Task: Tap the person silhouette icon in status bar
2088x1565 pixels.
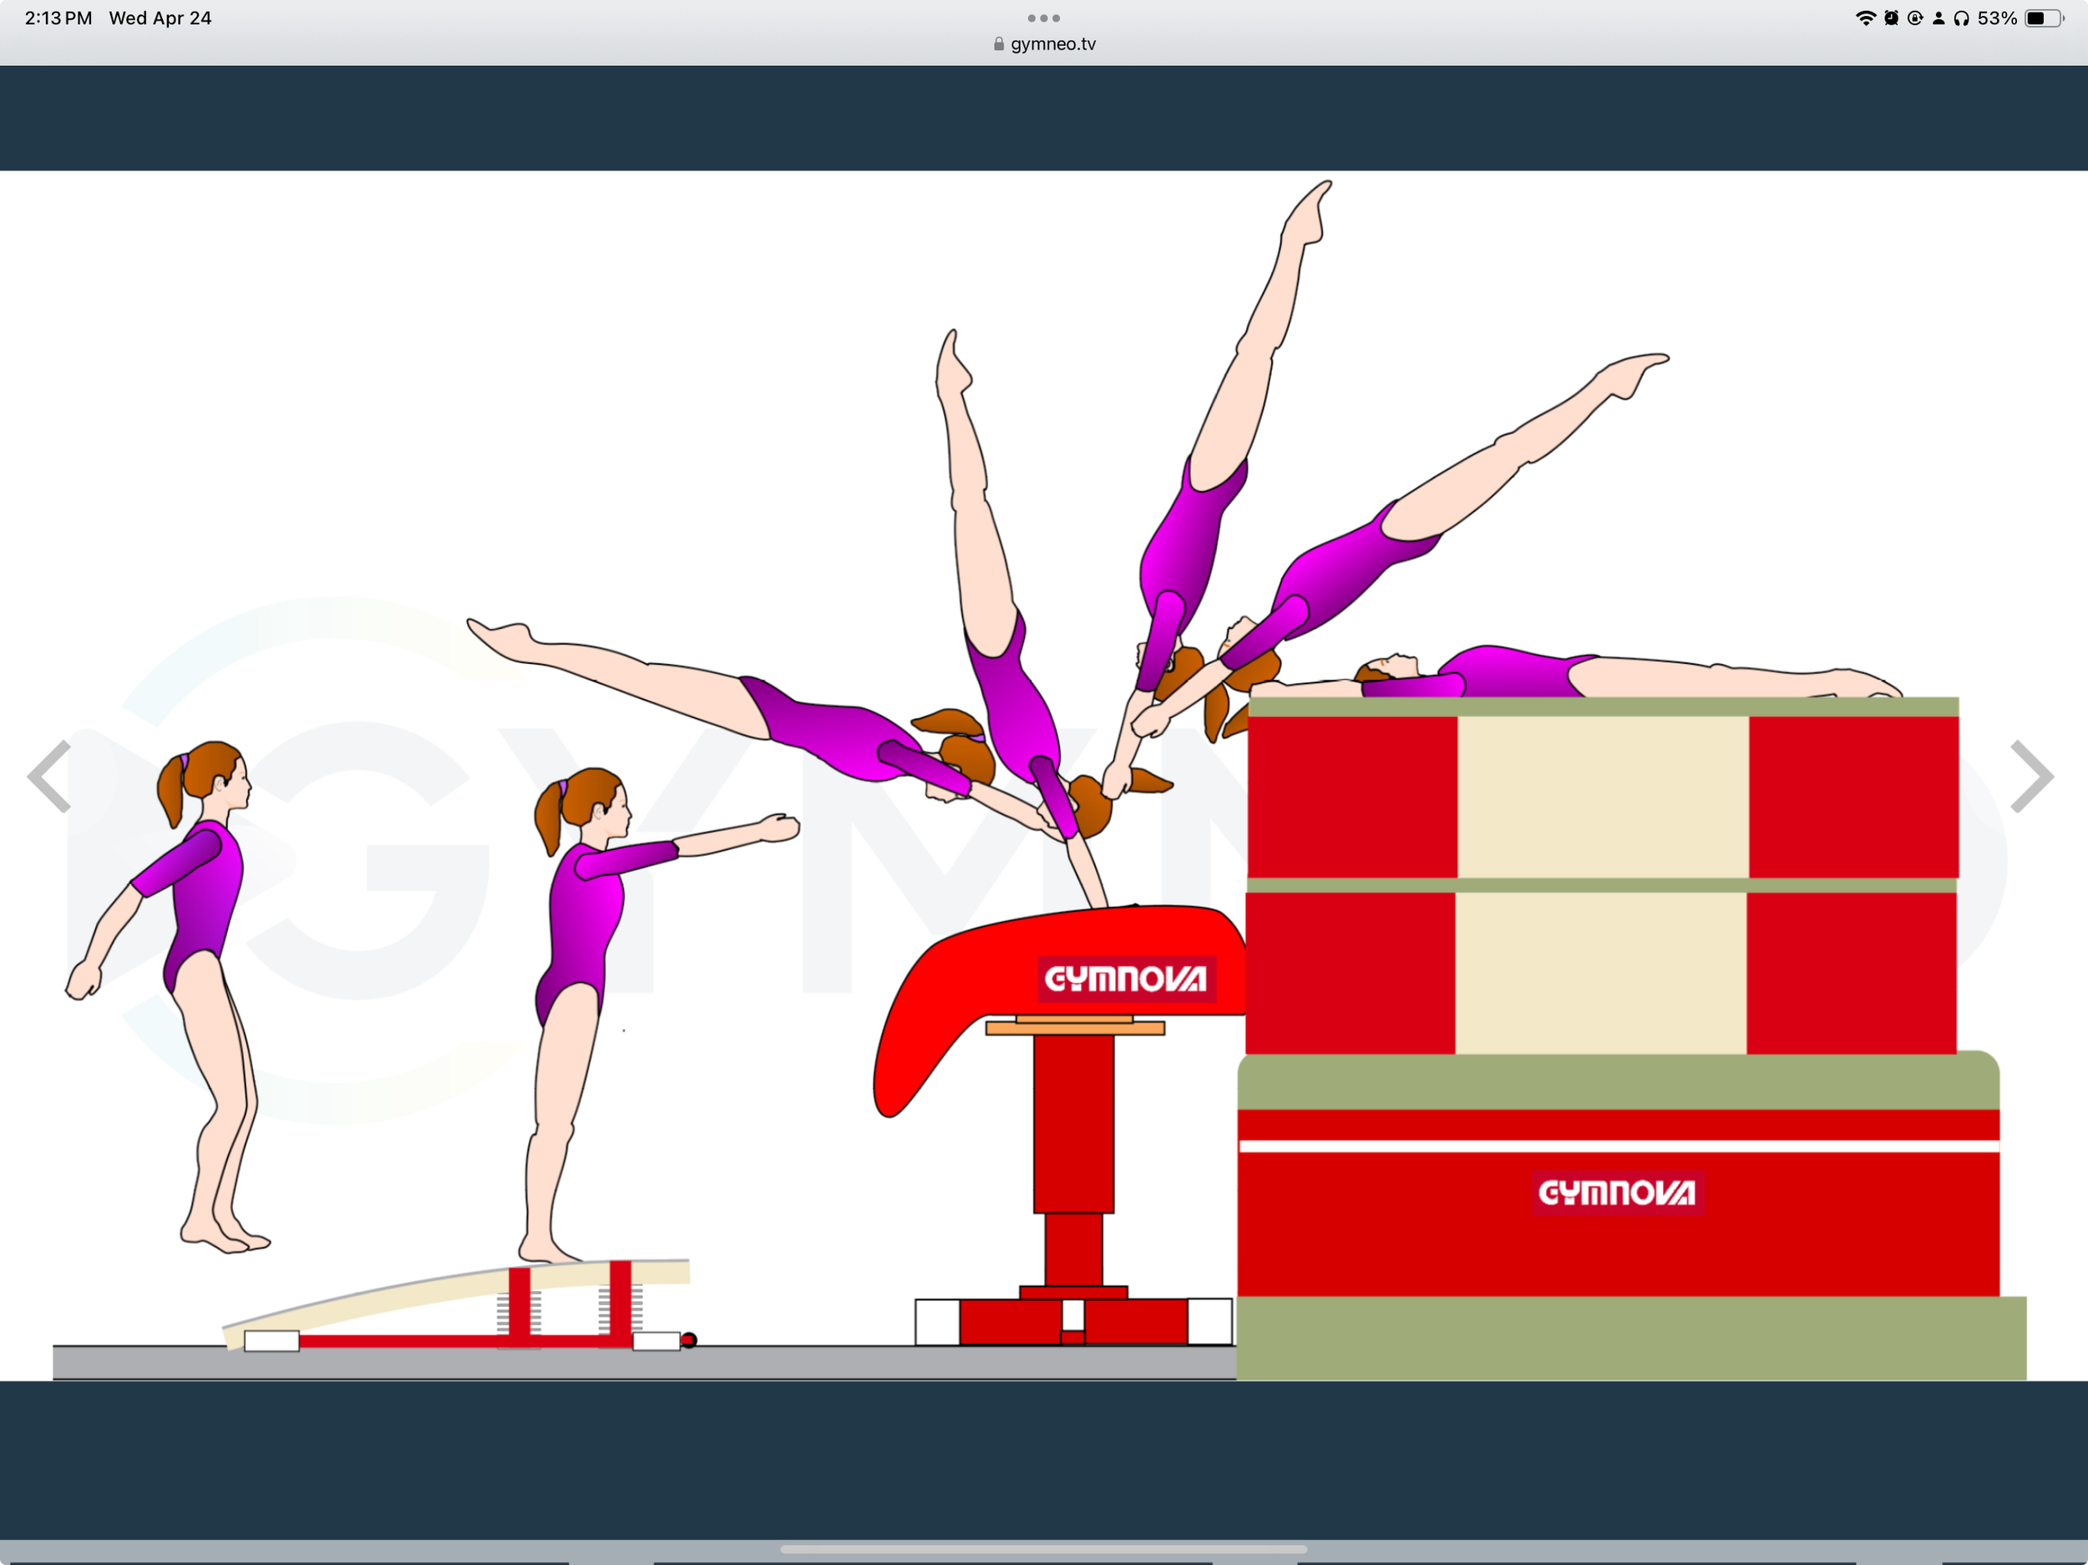Action: [1938, 18]
